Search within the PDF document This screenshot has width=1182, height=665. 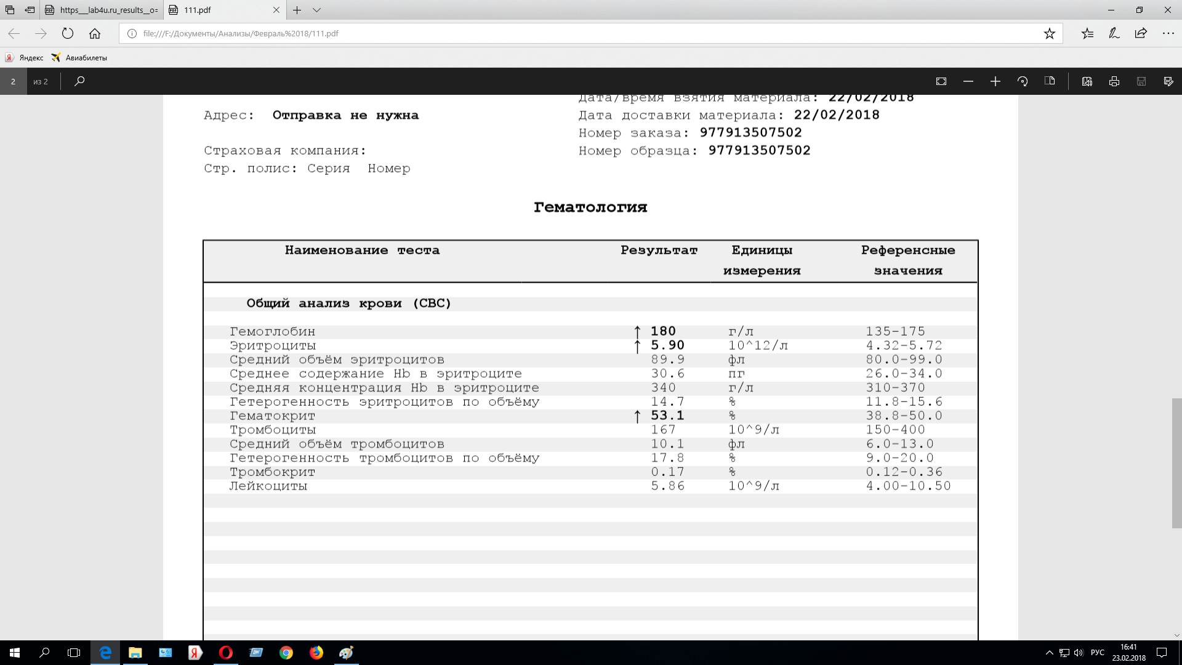[x=79, y=81]
